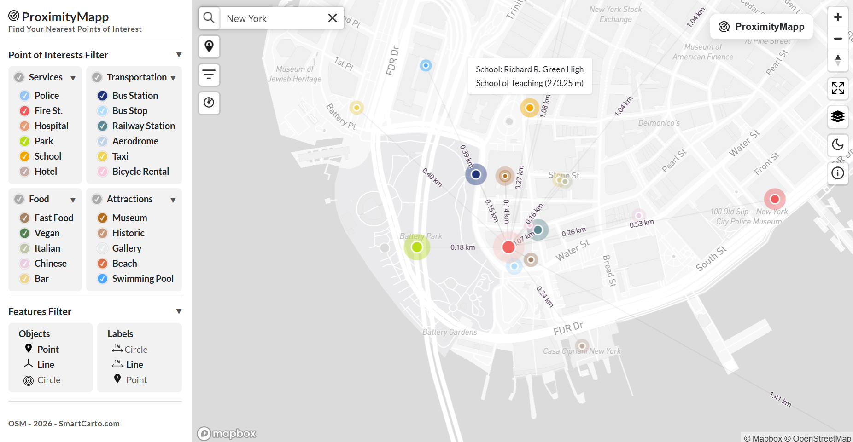Open the map info panel
This screenshot has height=442, width=853.
tap(838, 173)
